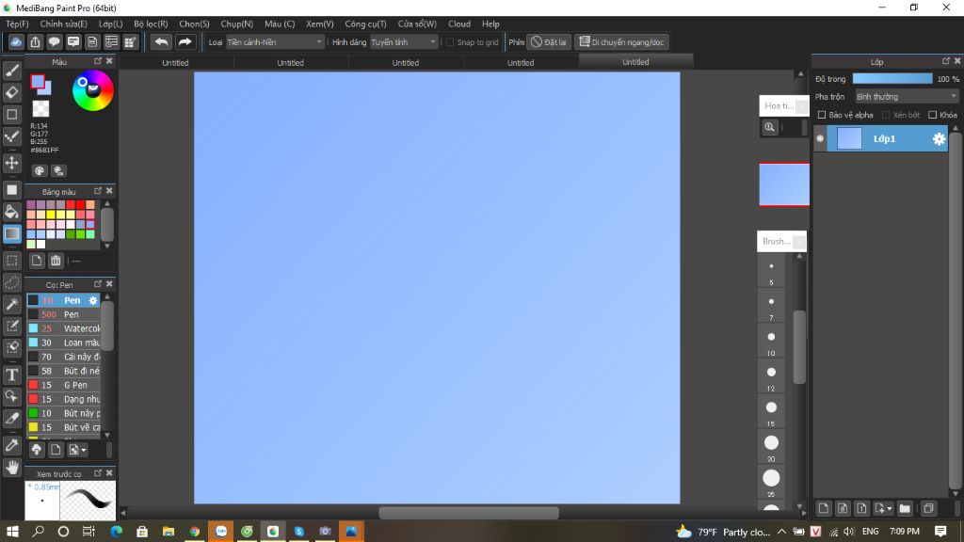
Task: Open Pen brush settings gear
Action: point(93,300)
